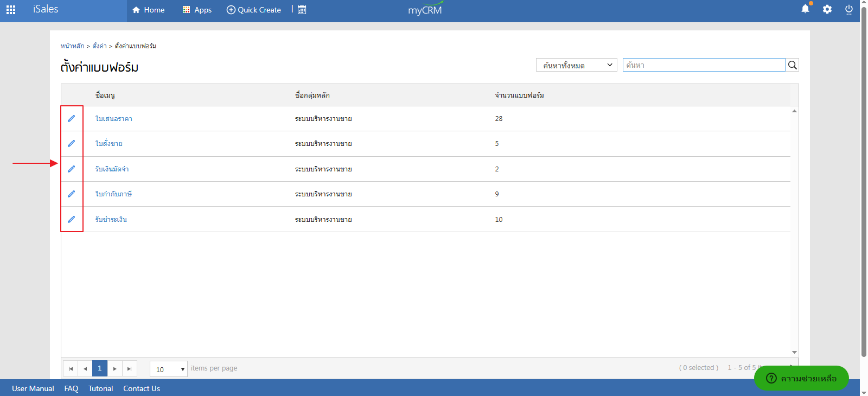The width and height of the screenshot is (868, 396).
Task: Edit the ใบกำกับภาษี row via pencil
Action: tap(71, 194)
